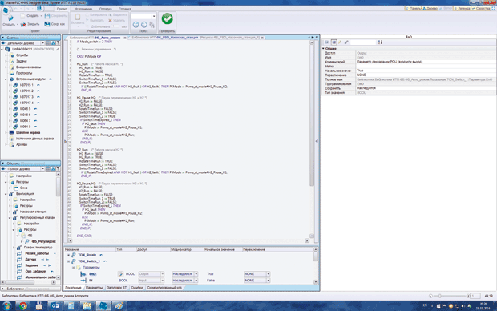Click the Название column header in variables table
This screenshot has width=497, height=311.
90,250
